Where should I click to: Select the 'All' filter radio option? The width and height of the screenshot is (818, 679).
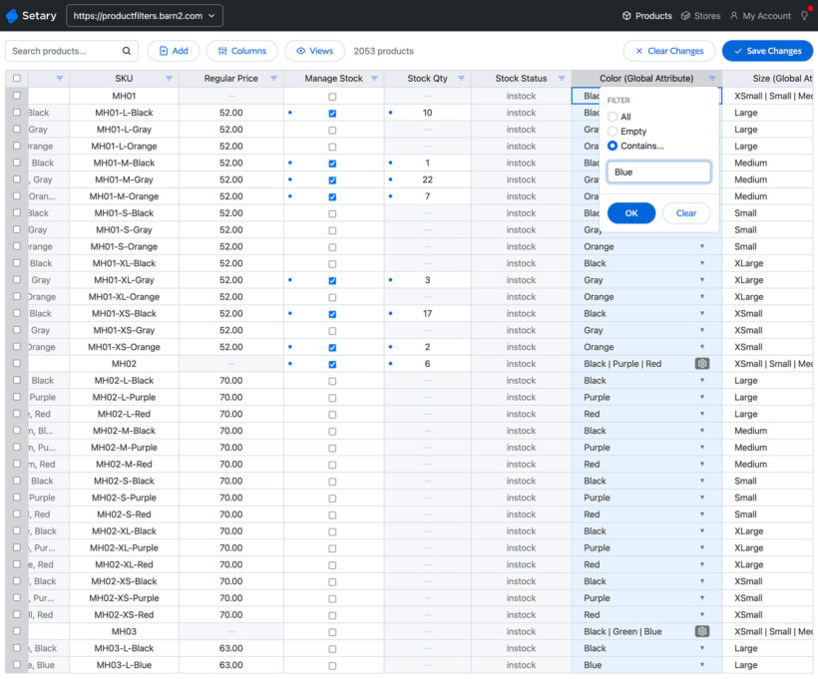(x=613, y=117)
